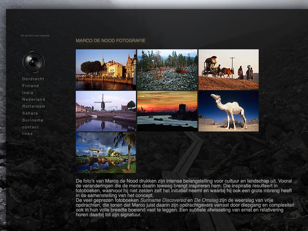
Task: Click the camera lens logo icon
Action: [33, 62]
